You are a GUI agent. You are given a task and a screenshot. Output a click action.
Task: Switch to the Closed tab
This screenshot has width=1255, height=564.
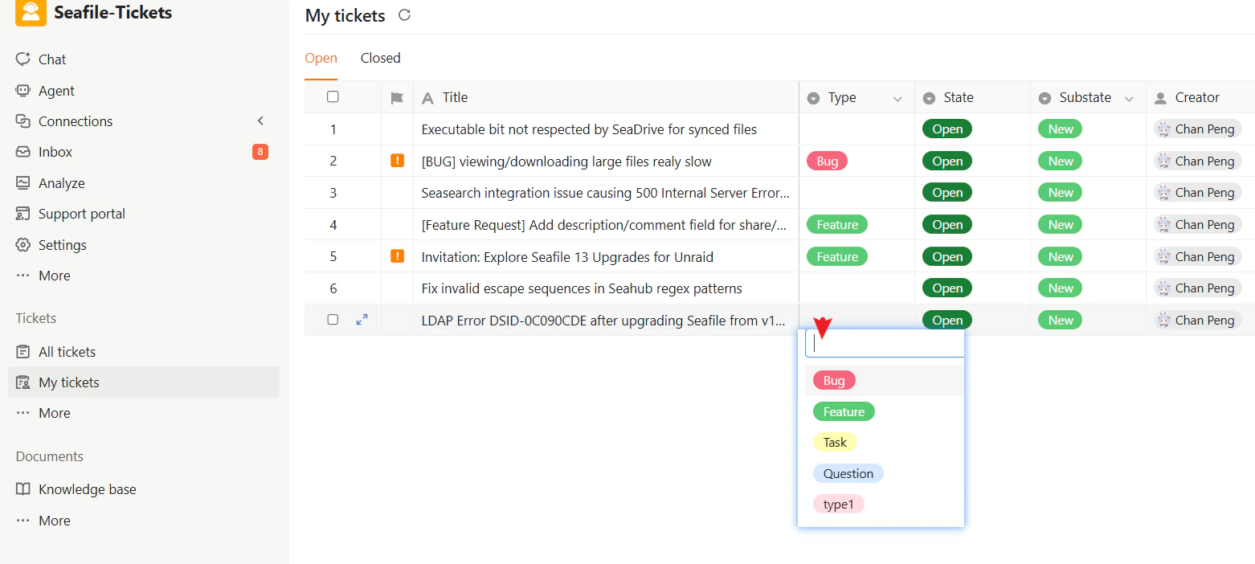click(x=380, y=58)
